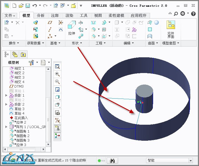Click the Save icon in quick access toolbar
This screenshot has height=166, width=199.
28,5
